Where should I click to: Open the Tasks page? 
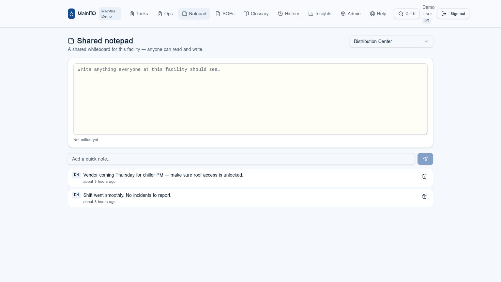pos(139,14)
